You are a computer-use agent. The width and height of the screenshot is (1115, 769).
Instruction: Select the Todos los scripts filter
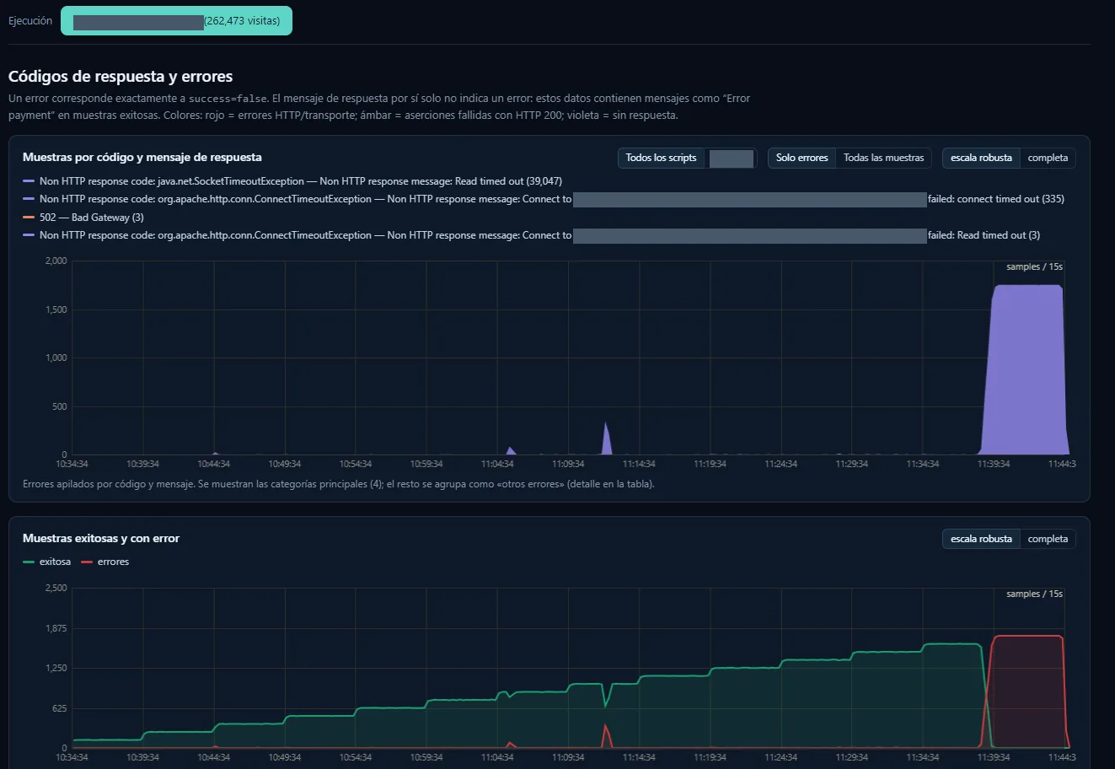coord(661,158)
